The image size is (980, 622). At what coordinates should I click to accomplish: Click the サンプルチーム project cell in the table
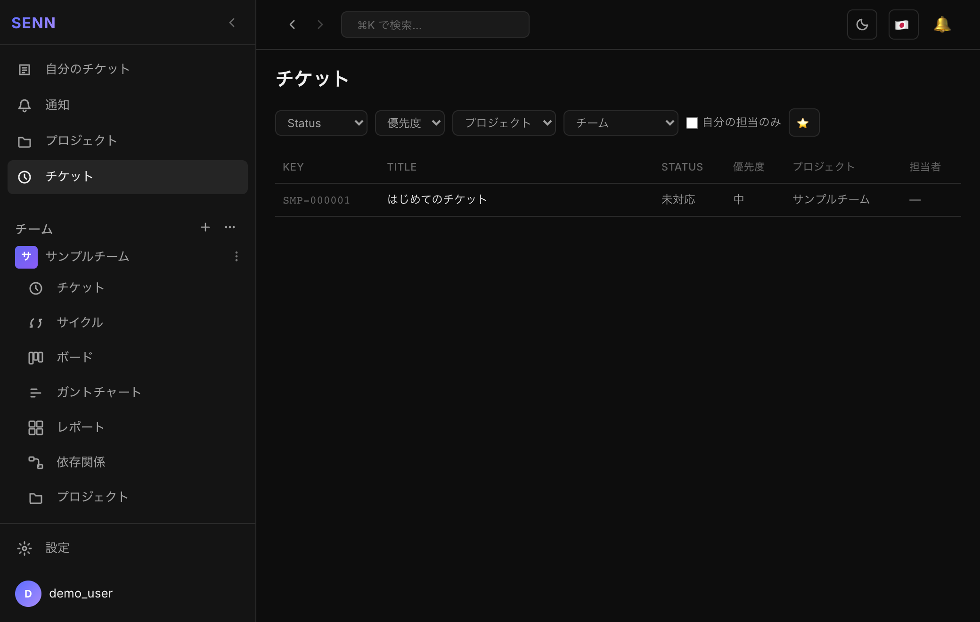[x=831, y=199]
